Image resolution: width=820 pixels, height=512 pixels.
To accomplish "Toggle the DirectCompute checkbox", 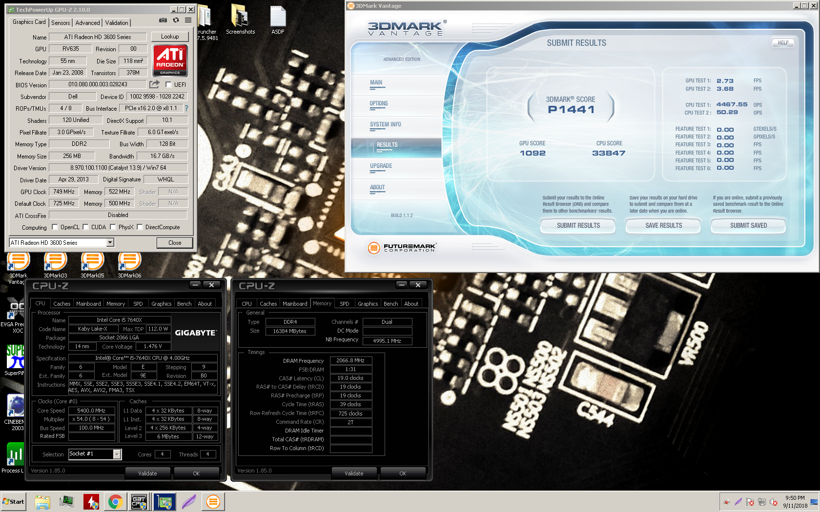I will pyautogui.click(x=140, y=227).
